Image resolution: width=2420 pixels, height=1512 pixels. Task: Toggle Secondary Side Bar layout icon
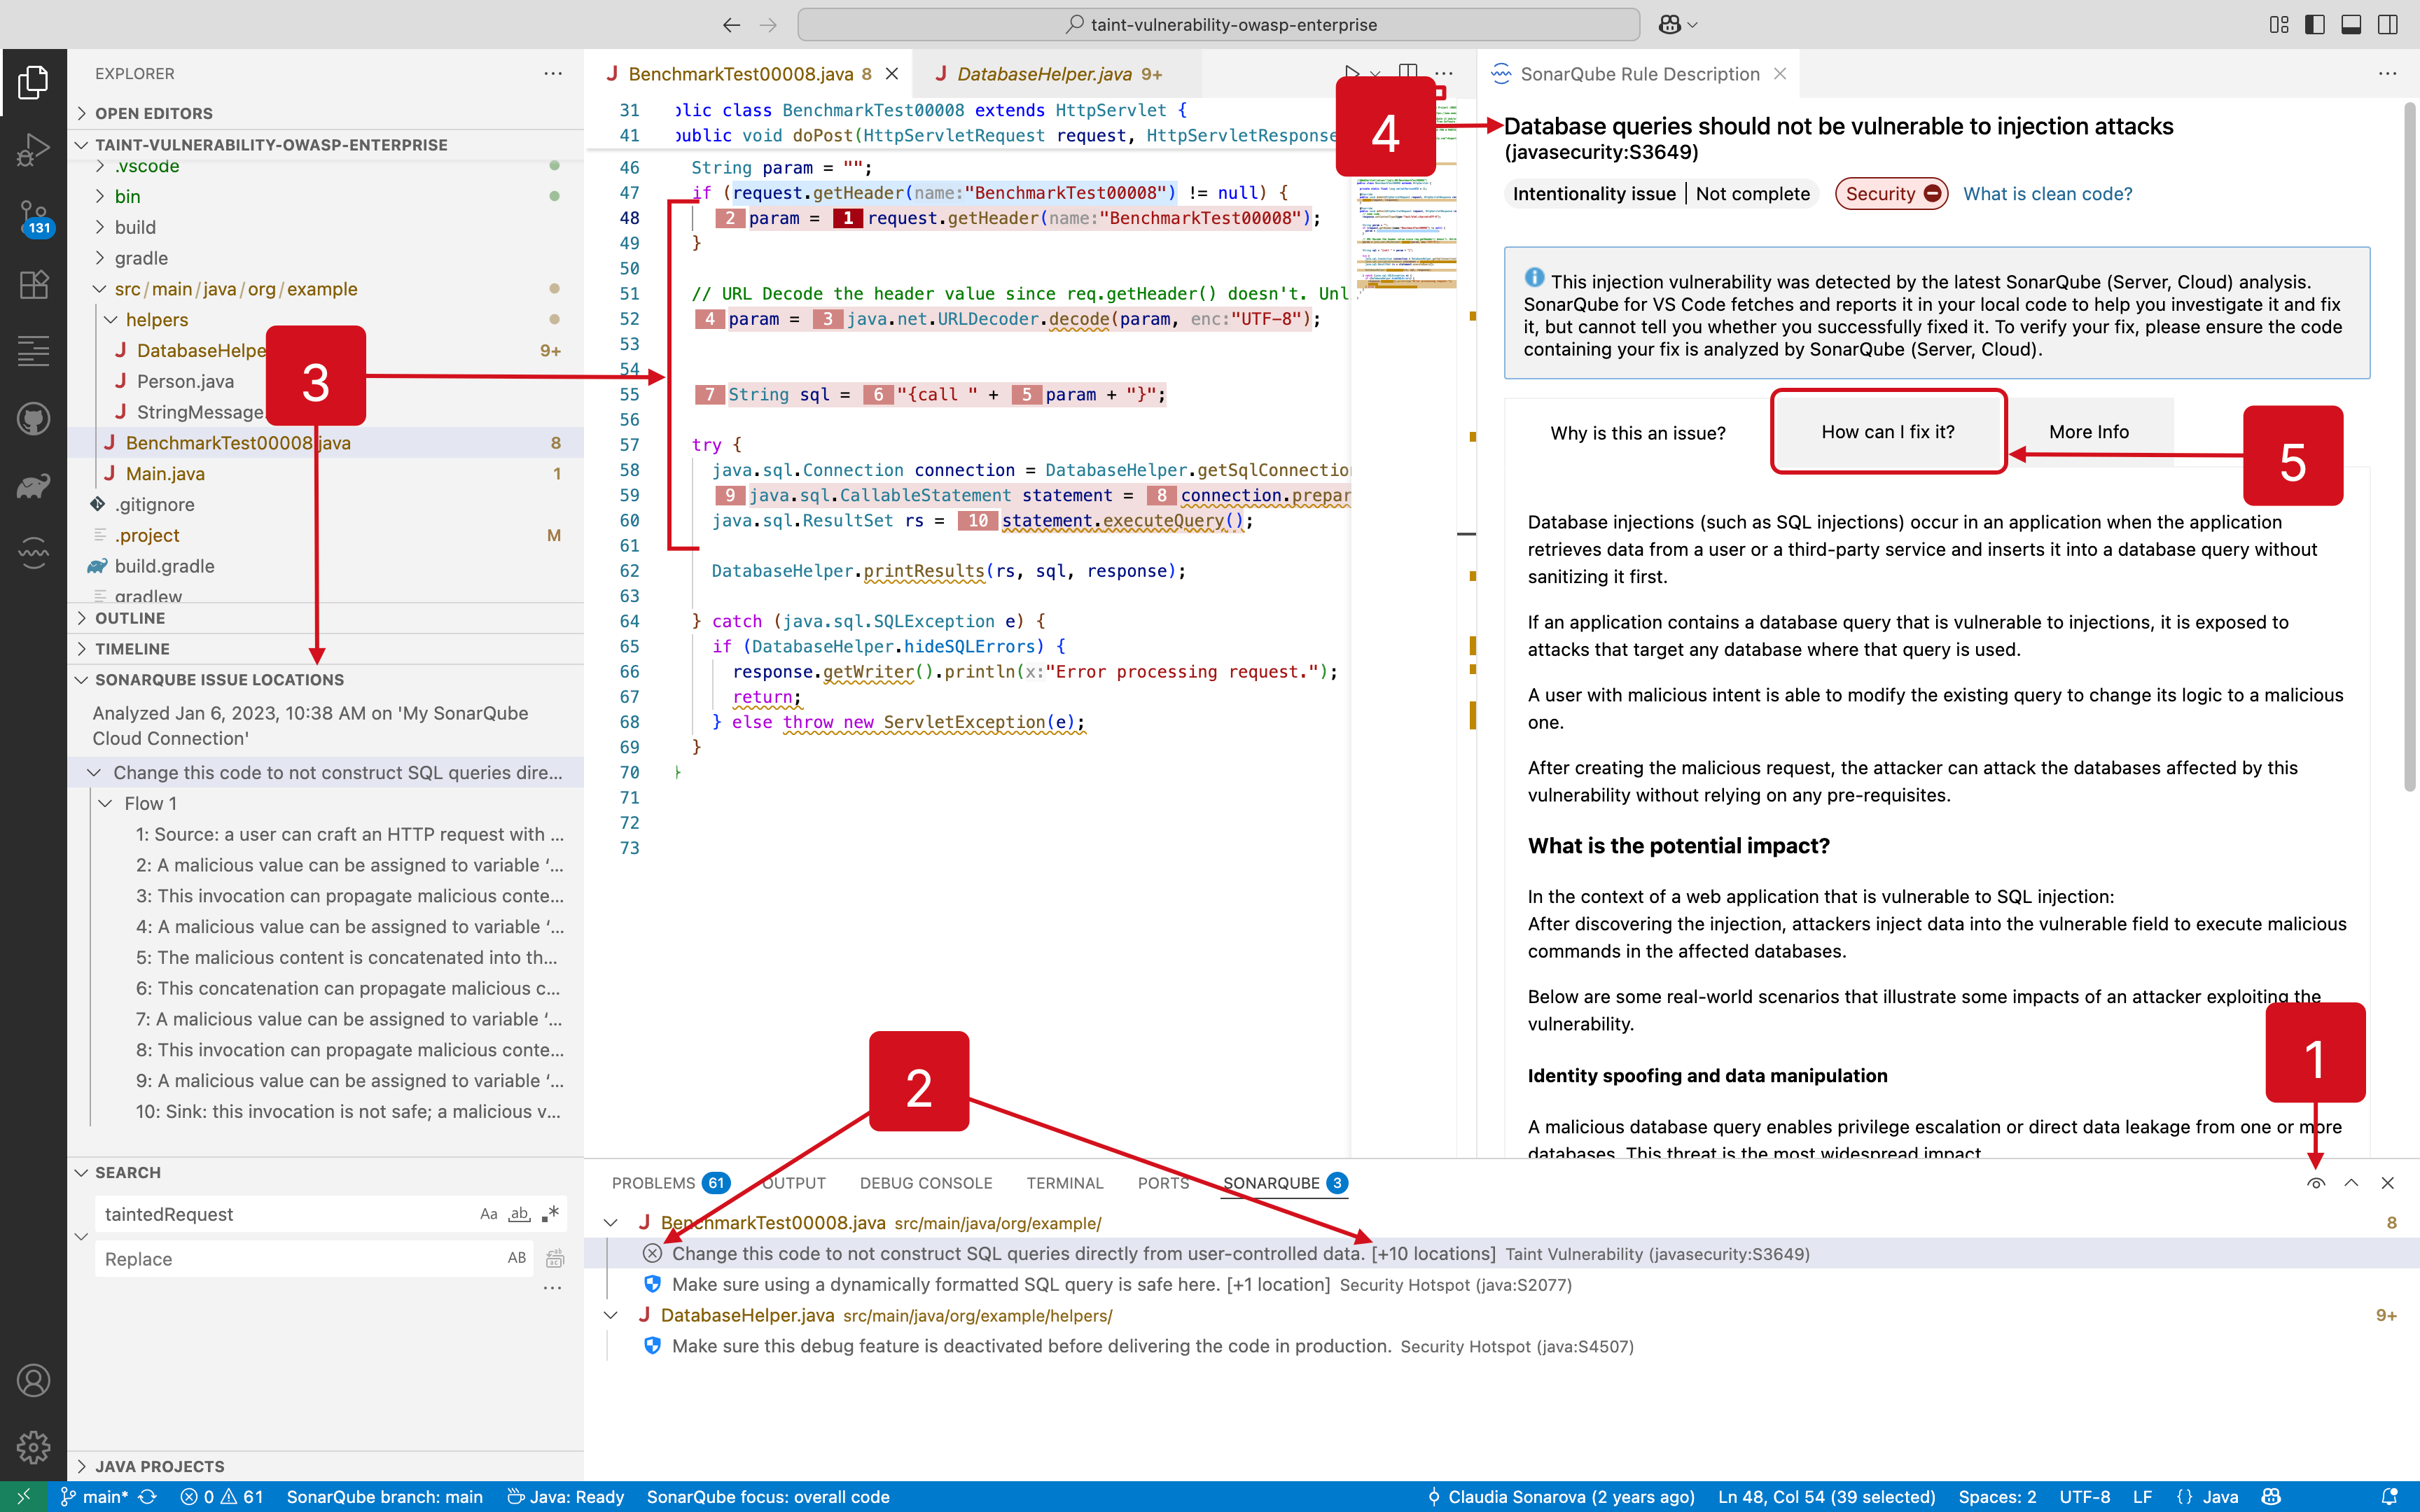pyautogui.click(x=2388, y=25)
